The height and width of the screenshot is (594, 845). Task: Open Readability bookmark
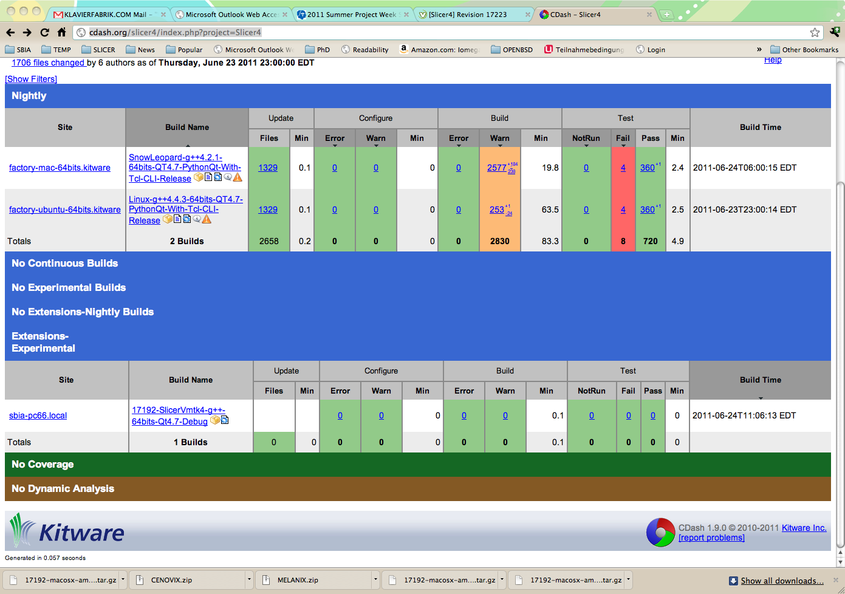click(x=364, y=50)
